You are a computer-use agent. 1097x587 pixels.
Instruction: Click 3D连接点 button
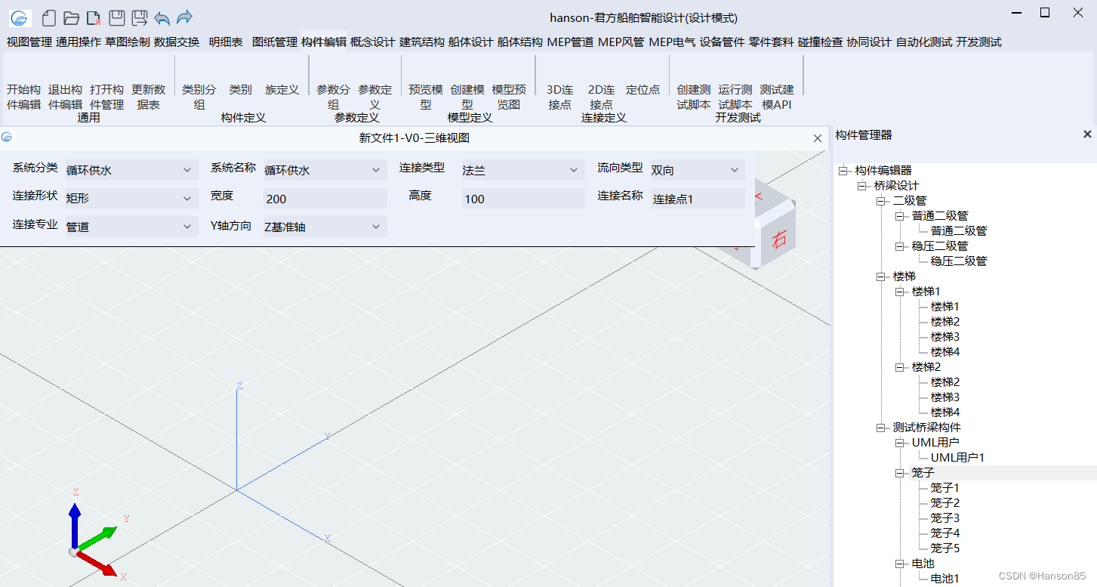click(560, 97)
